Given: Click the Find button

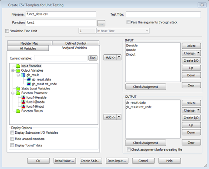Looking at the screenshot, I should [93, 58].
